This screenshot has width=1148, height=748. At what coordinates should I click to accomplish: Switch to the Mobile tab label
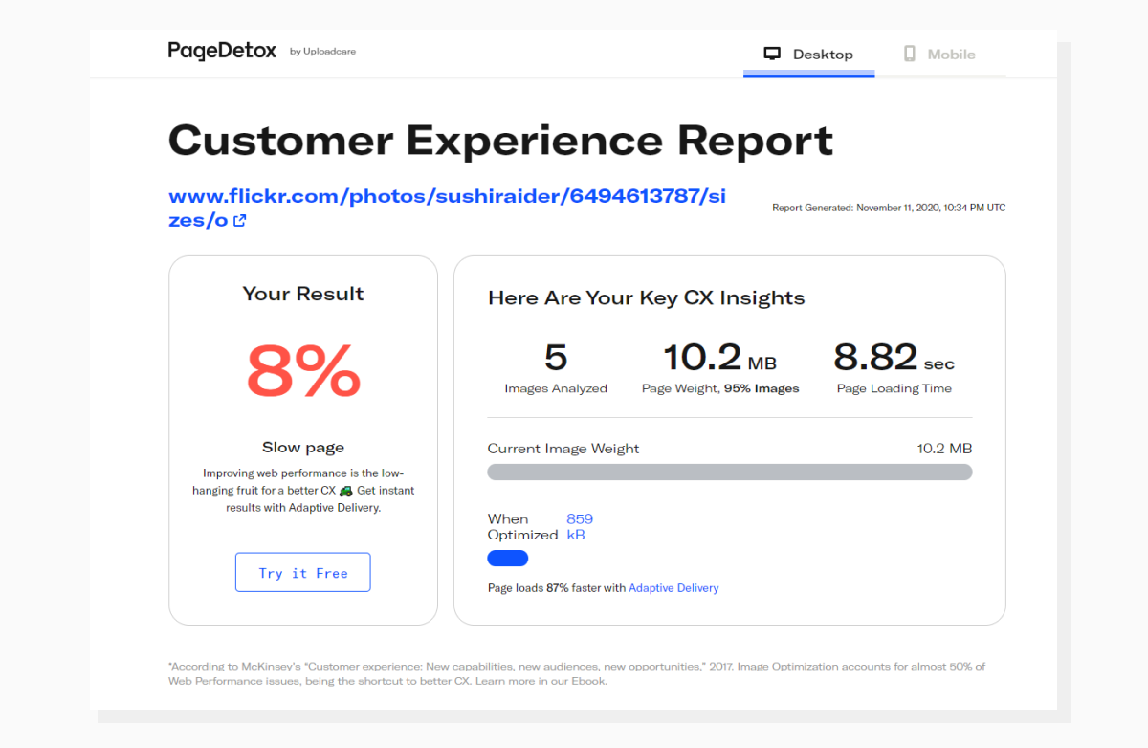point(951,55)
